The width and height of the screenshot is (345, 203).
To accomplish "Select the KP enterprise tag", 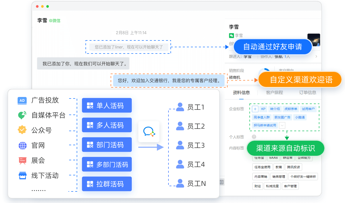I will [263, 109].
